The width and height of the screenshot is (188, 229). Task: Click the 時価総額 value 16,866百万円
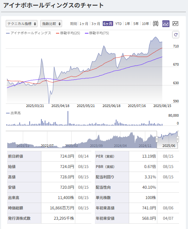[62, 208]
